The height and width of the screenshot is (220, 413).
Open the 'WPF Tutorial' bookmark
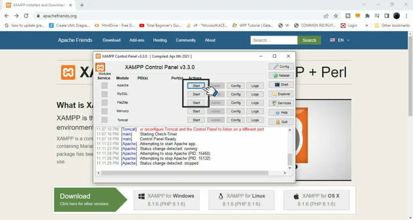click(252, 25)
